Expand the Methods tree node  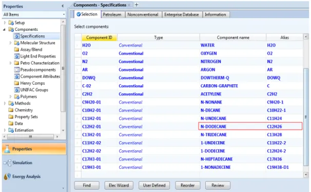pyautogui.click(x=5, y=103)
